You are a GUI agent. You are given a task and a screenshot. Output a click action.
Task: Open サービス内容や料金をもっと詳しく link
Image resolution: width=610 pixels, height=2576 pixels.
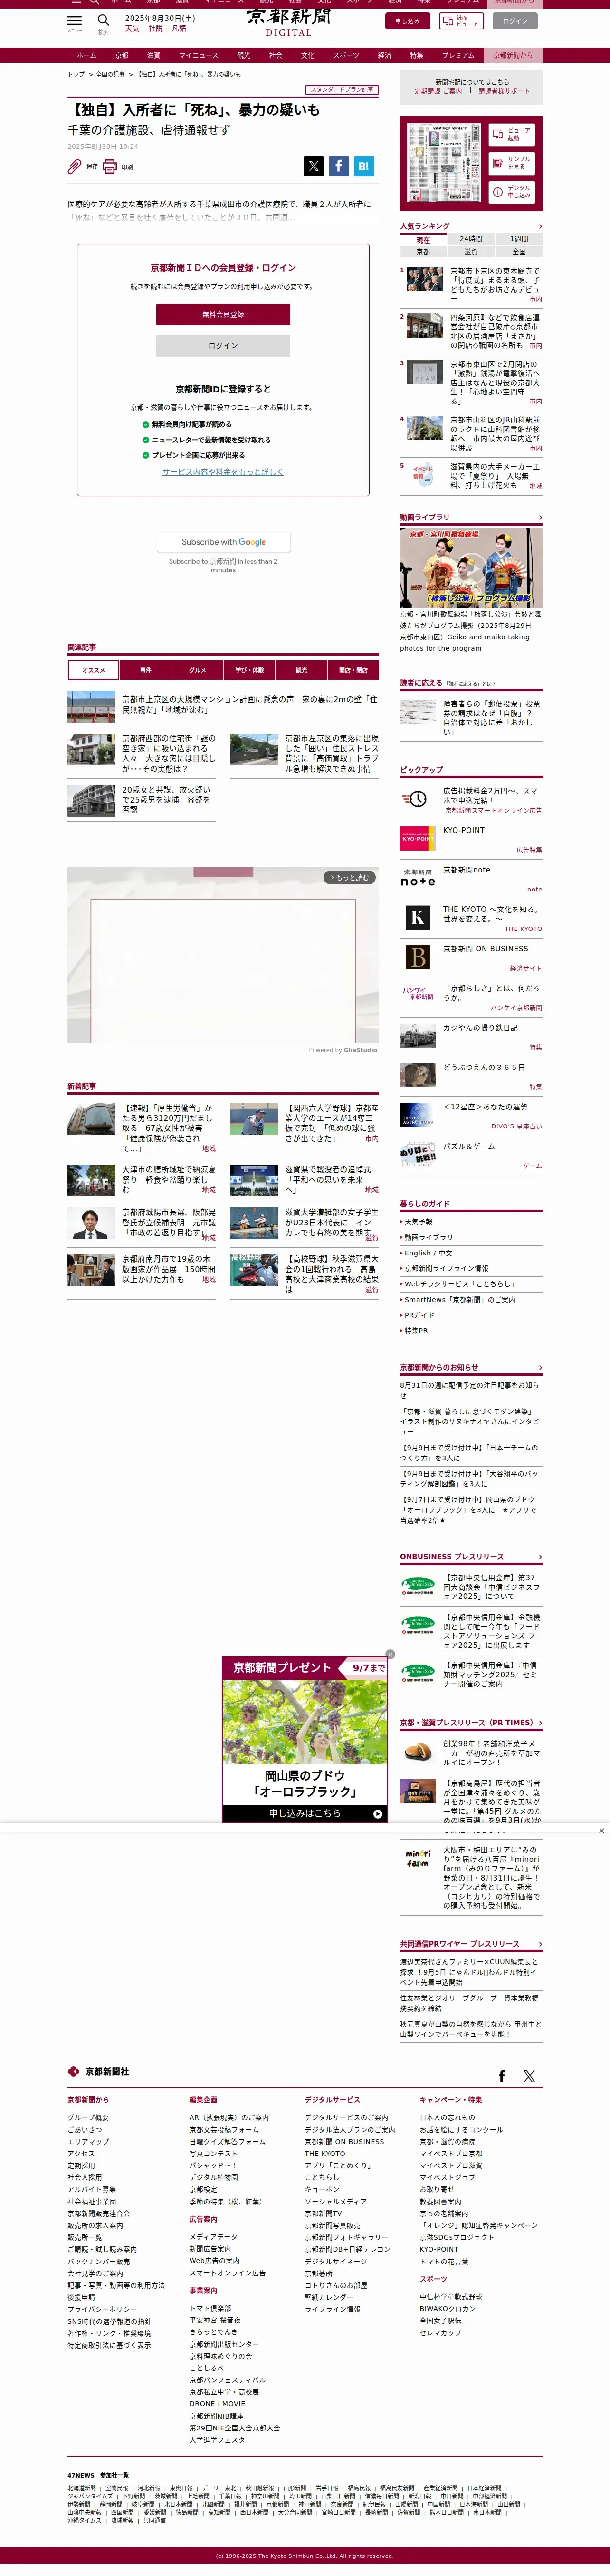click(223, 471)
